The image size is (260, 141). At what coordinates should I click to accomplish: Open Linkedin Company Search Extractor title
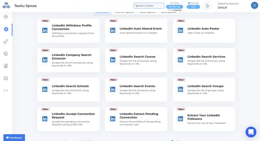point(71,57)
